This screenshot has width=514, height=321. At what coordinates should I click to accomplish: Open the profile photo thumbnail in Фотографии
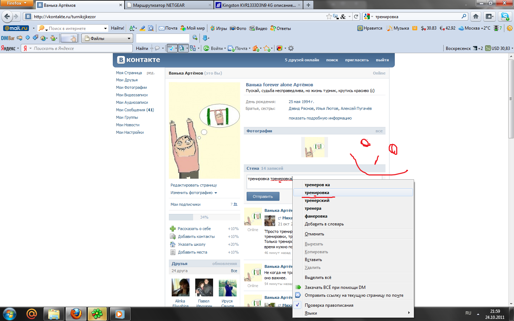[x=314, y=147]
